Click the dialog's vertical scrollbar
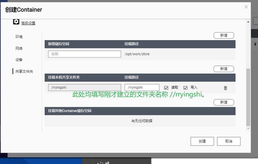The width and height of the screenshot is (258, 164). (x=248, y=96)
